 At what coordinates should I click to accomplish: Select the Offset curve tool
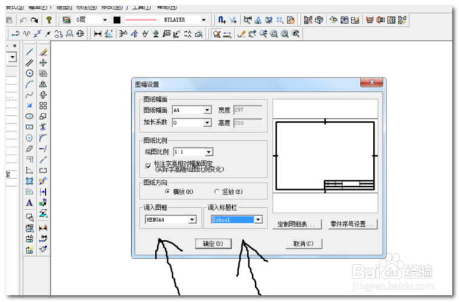coord(29,159)
